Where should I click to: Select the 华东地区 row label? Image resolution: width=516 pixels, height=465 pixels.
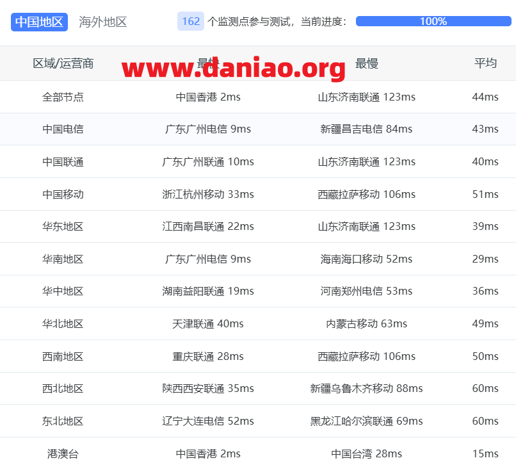pos(63,227)
